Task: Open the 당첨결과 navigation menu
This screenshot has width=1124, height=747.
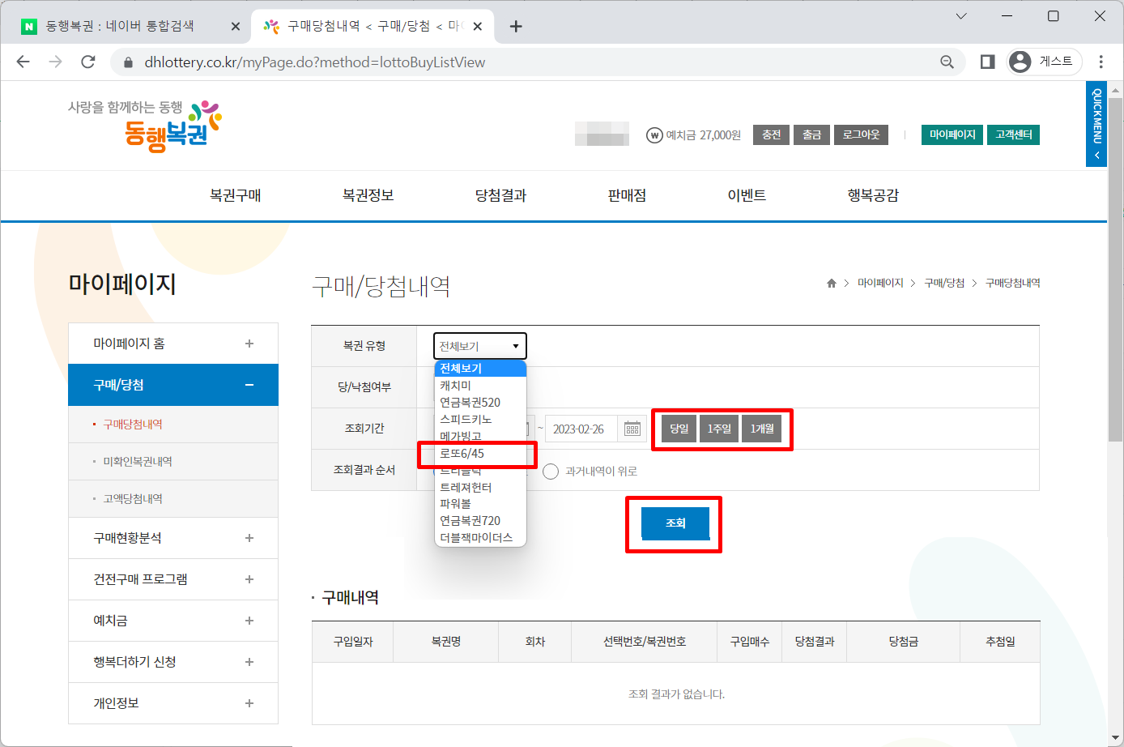Action: tap(501, 195)
